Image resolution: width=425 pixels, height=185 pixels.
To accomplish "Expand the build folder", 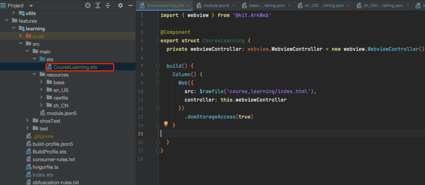I will click(21, 36).
